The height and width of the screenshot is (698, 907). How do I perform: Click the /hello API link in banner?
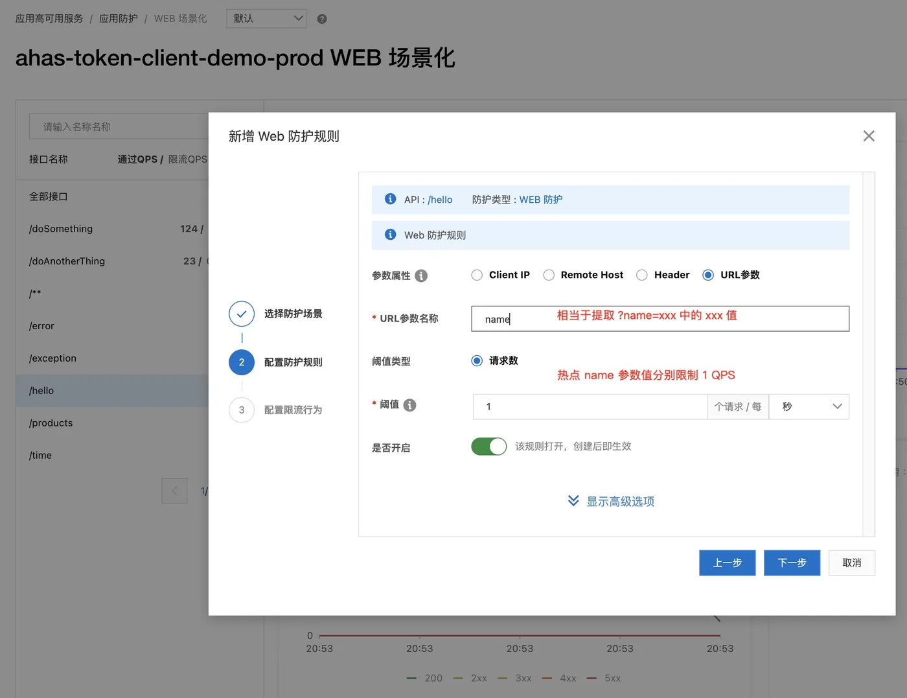point(440,200)
